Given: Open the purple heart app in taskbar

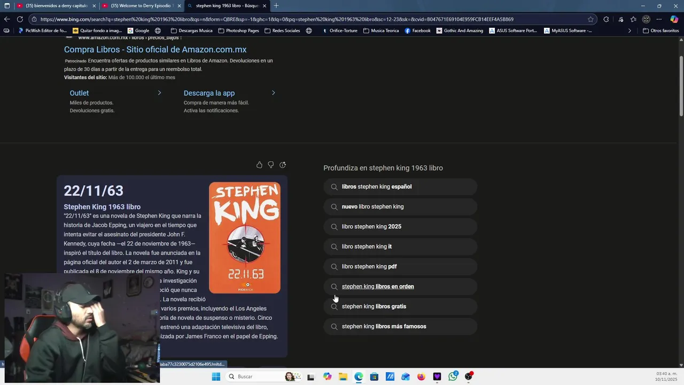Looking at the screenshot, I should (437, 376).
